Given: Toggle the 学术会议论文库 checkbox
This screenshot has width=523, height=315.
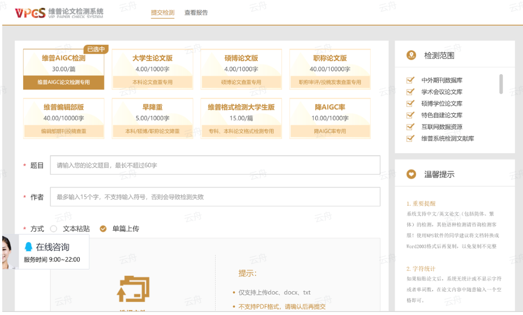Looking at the screenshot, I should pyautogui.click(x=410, y=92).
